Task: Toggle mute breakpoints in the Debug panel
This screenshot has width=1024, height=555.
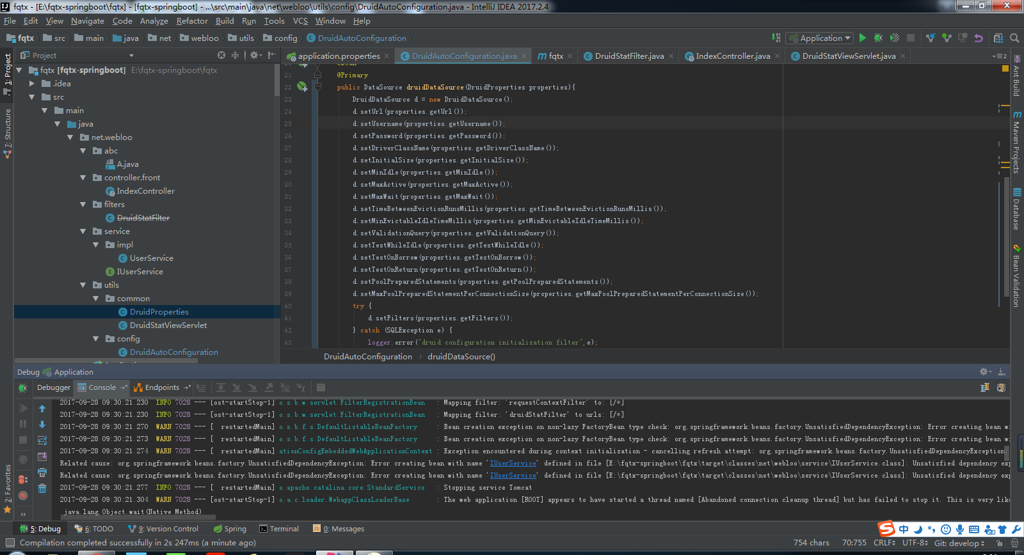Action: point(23,496)
